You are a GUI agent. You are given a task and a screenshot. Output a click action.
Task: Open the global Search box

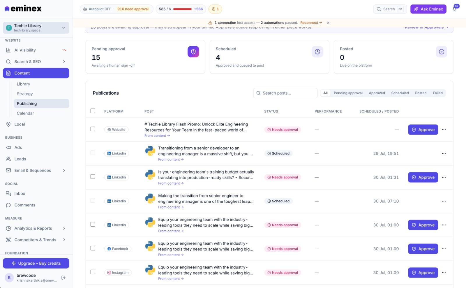pyautogui.click(x=390, y=9)
